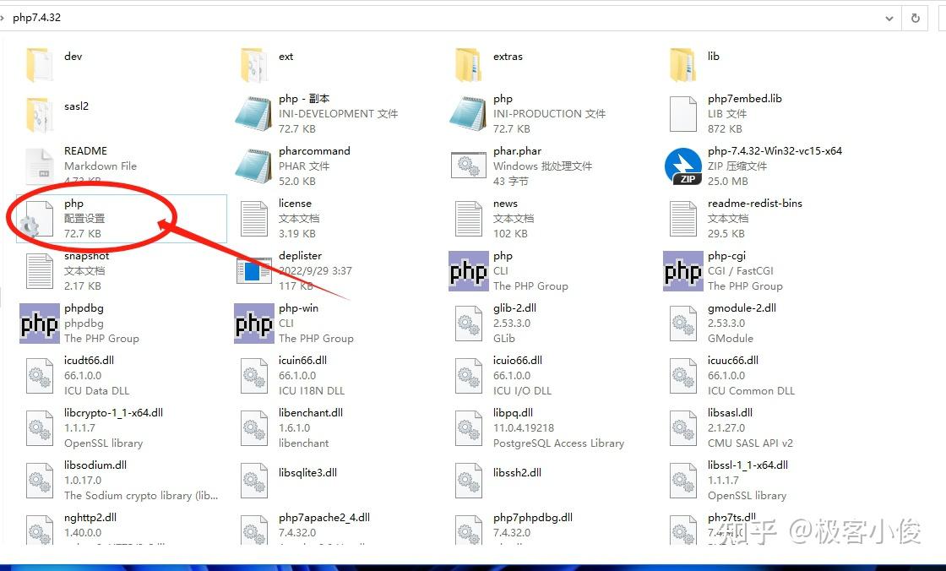Open the readme-redist-bins text document
Viewport: 946px width, 571px height.
pos(752,218)
